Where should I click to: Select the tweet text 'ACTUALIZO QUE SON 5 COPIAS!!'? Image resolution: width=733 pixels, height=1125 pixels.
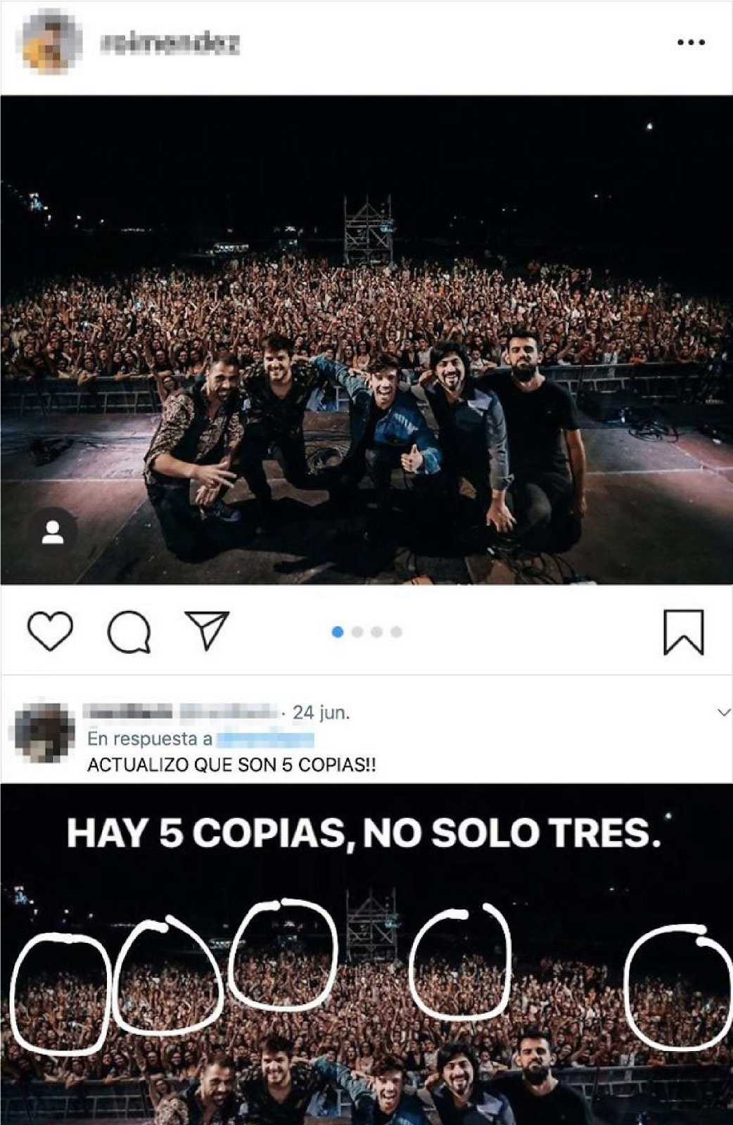click(231, 765)
